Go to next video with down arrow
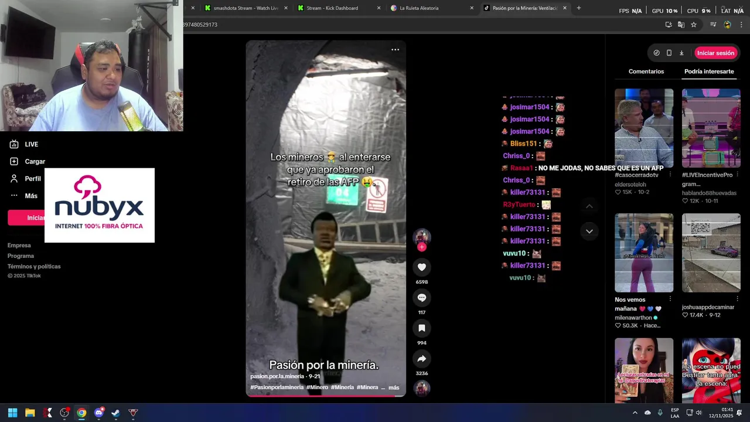The image size is (750, 422). click(589, 232)
